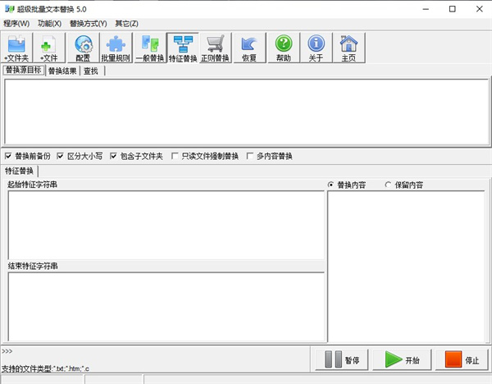
Task: Click the +文件 add file icon
Action: click(x=49, y=48)
